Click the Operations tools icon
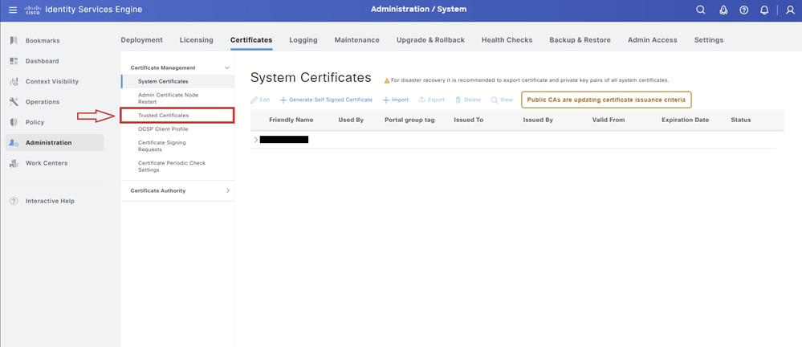Viewport: 802px width, 347px height. (x=14, y=102)
